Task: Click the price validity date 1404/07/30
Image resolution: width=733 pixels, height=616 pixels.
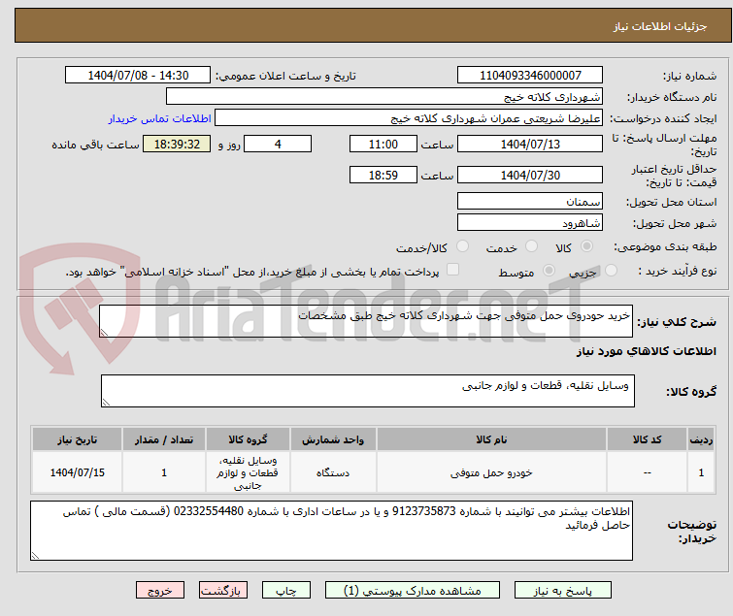Action: click(x=530, y=176)
